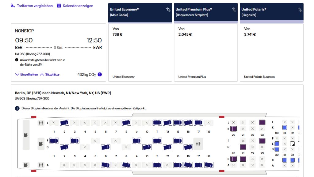This screenshot has height=177, width=314.
Task: Click the sort arrows on United Polaris header
Action: (300, 10)
